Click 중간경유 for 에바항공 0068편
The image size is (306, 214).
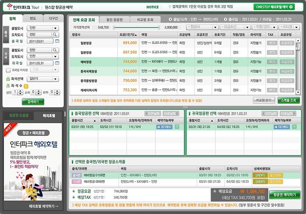(x=275, y=182)
